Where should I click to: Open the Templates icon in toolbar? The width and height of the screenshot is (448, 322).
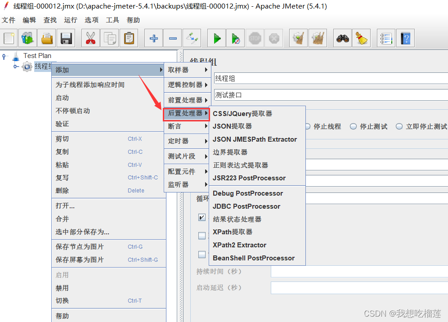[28, 38]
